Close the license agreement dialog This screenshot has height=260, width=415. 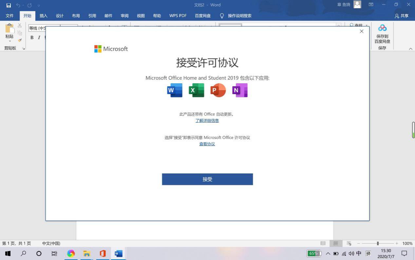coord(361,31)
